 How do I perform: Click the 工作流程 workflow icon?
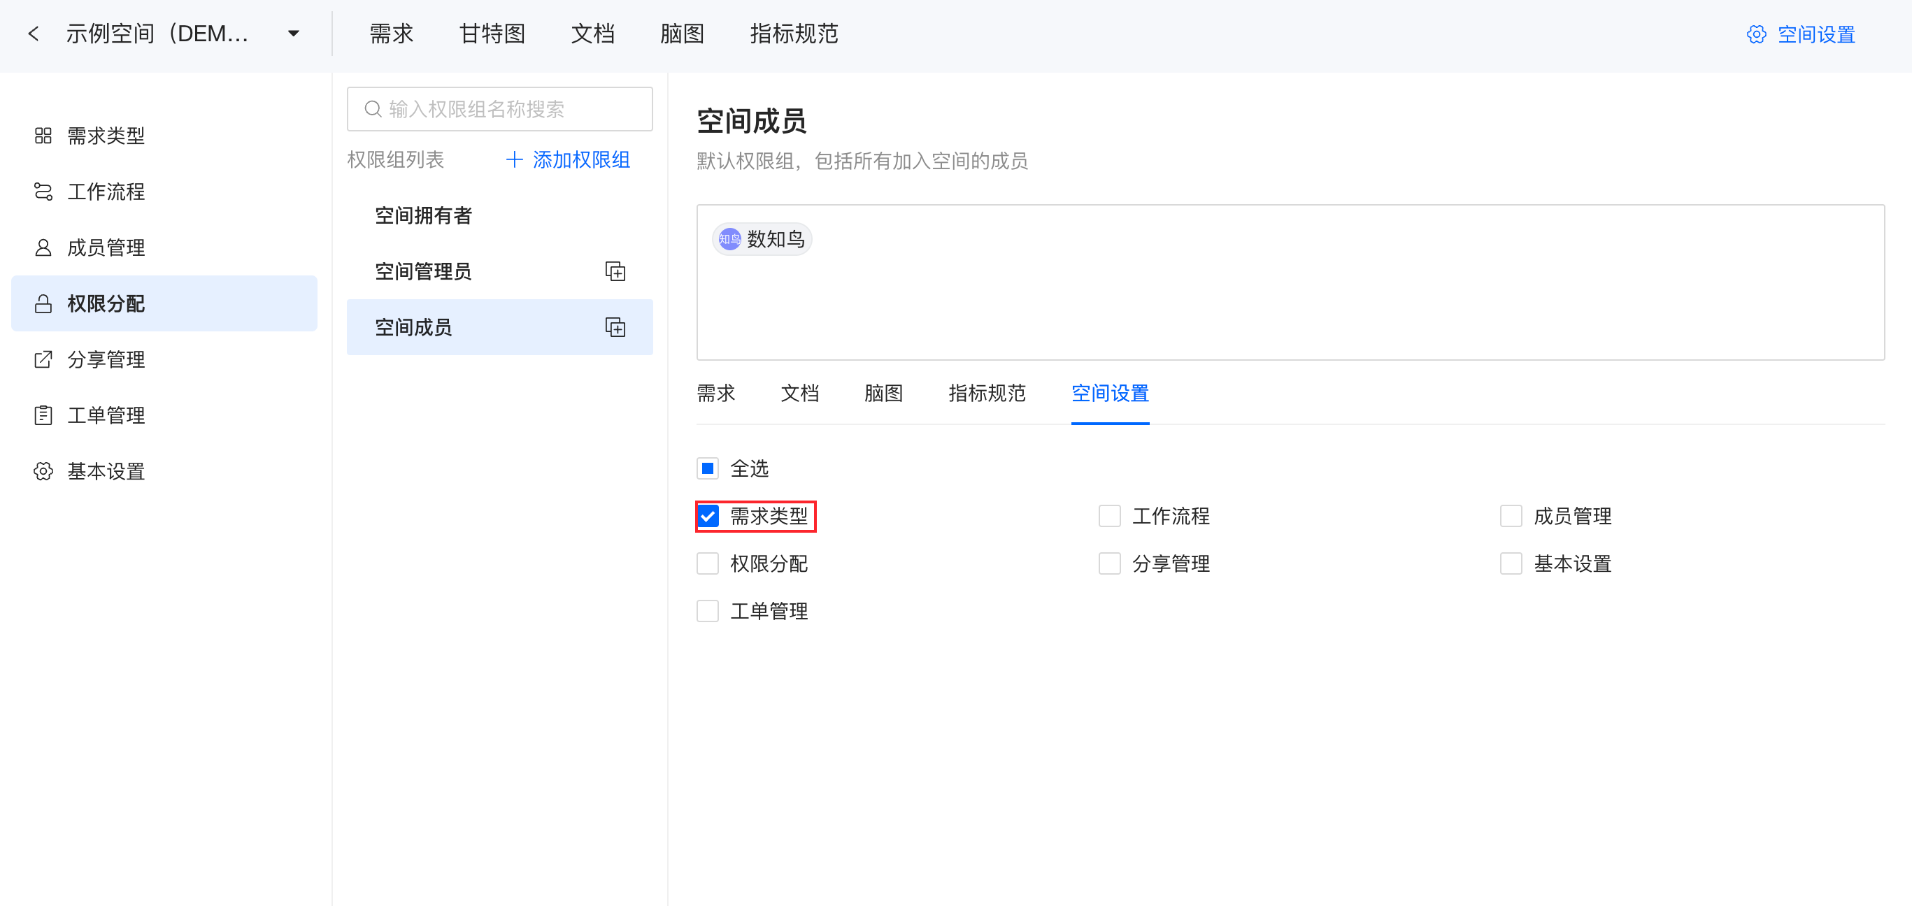pos(43,192)
